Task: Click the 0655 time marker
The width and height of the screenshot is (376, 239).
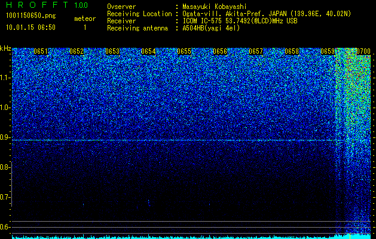Action: click(x=184, y=51)
